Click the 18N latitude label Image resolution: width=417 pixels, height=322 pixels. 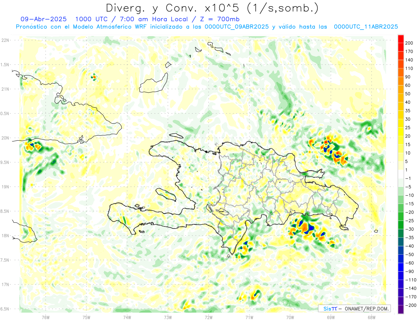[x=5, y=236]
